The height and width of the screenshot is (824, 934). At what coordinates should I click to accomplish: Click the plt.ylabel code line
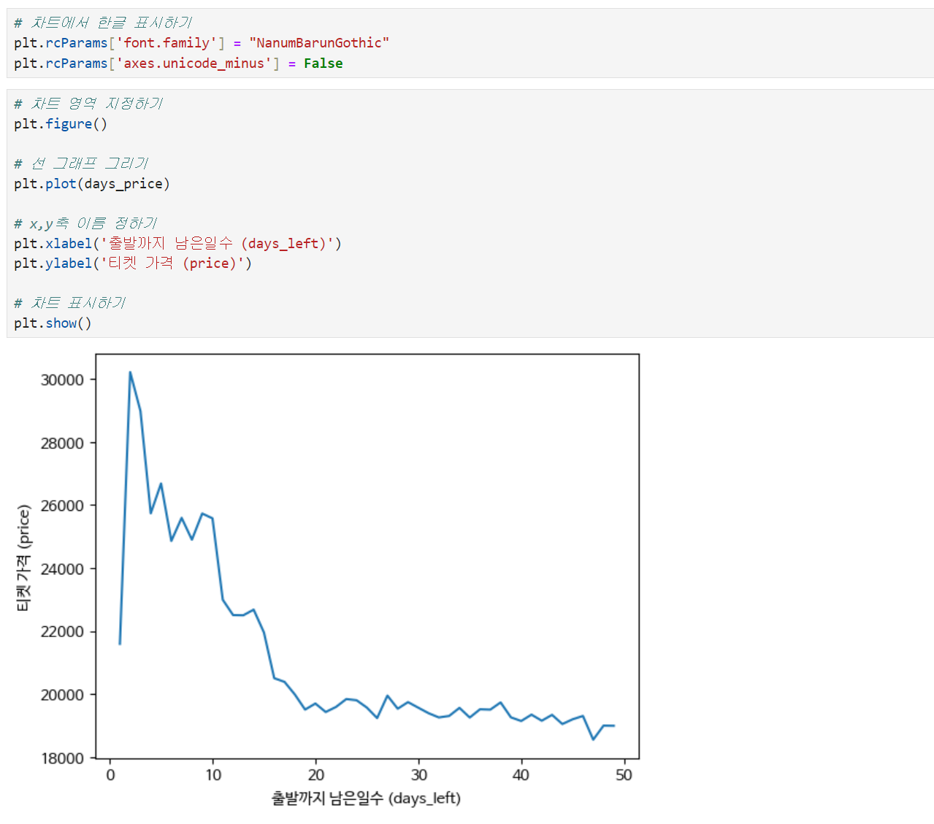pos(133,263)
